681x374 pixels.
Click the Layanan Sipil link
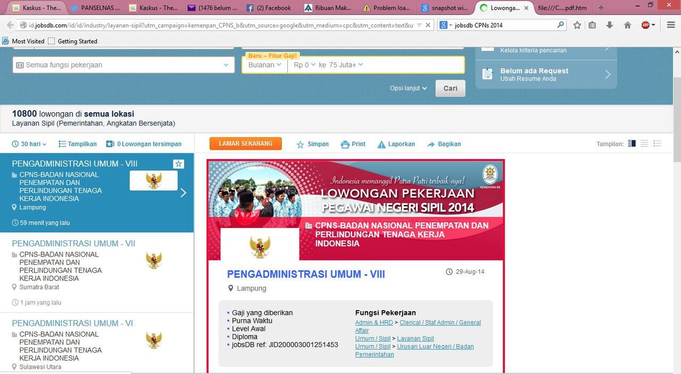pos(416,338)
